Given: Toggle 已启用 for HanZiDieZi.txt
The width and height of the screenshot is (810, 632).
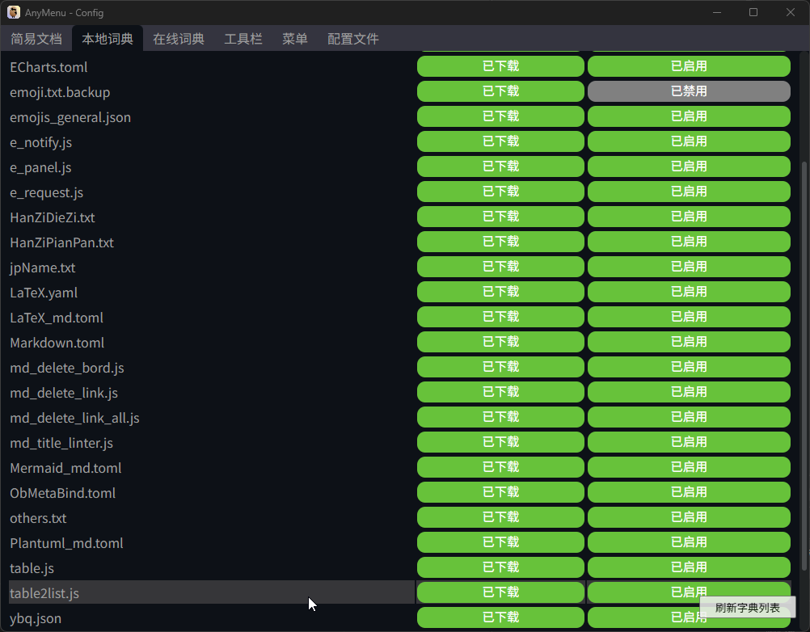Looking at the screenshot, I should [689, 217].
